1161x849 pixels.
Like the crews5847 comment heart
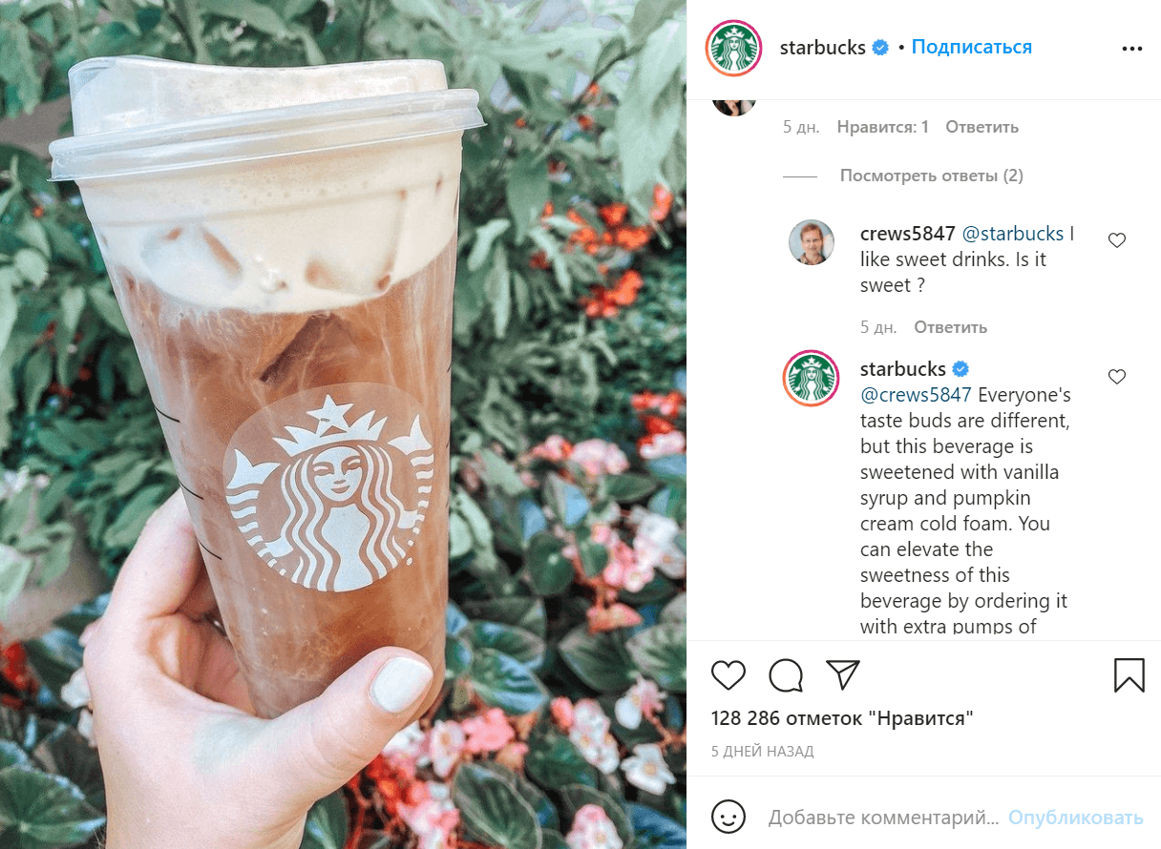(x=1117, y=240)
